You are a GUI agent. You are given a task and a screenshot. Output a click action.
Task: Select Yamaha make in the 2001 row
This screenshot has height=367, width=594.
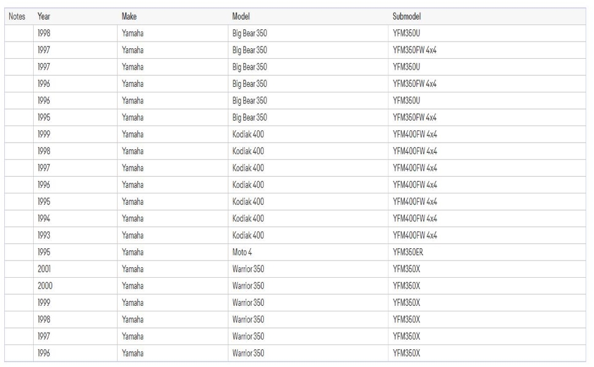133,269
